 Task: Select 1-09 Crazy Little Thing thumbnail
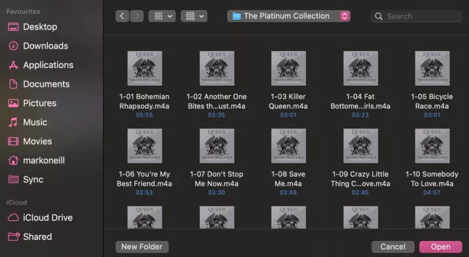point(360,146)
